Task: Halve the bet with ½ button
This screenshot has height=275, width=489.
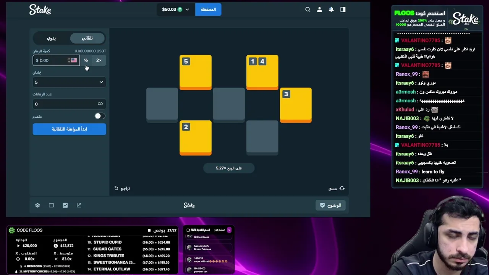Action: point(86,60)
